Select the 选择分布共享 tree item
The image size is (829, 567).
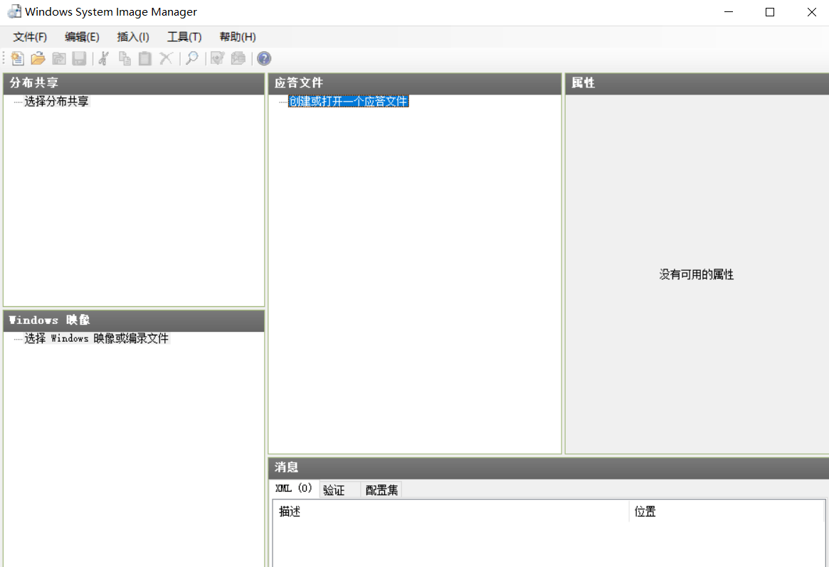(56, 102)
